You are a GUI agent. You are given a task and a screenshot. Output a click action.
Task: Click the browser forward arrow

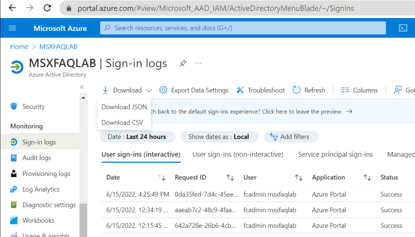pos(30,8)
